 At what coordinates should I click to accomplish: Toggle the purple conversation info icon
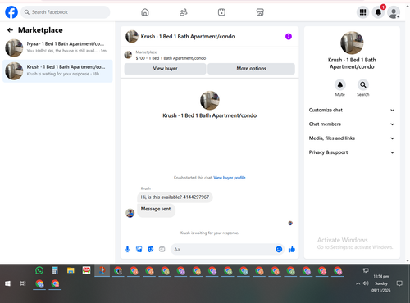(x=289, y=36)
